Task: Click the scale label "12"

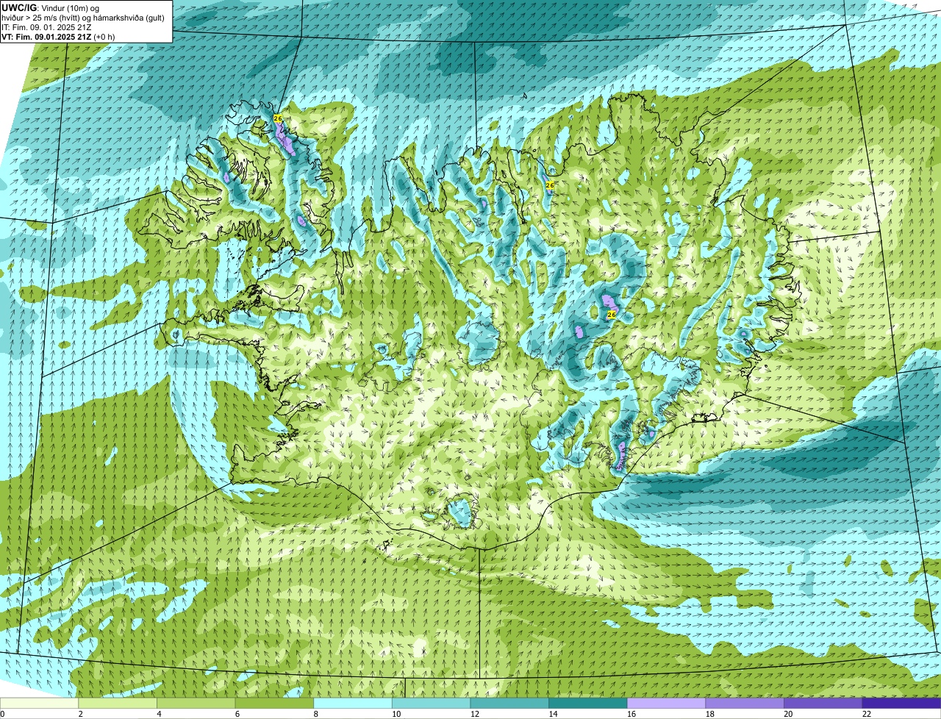Action: (474, 714)
